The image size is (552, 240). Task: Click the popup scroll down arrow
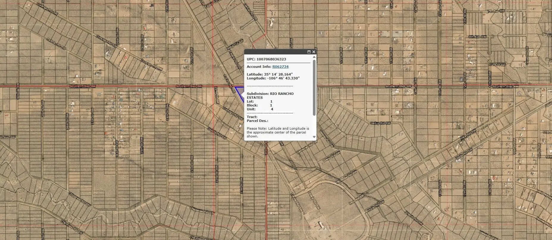click(x=314, y=137)
